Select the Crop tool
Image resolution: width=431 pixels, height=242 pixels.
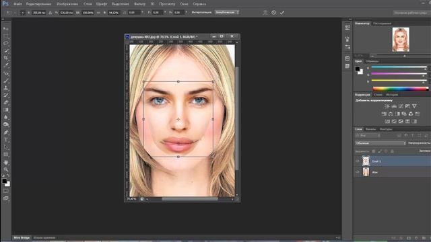[6, 58]
